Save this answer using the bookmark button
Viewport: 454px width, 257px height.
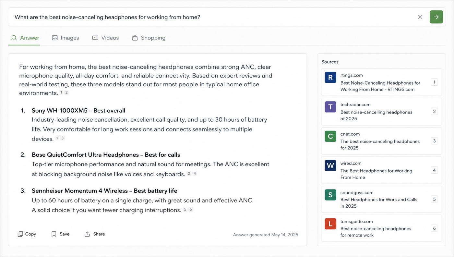click(x=61, y=234)
